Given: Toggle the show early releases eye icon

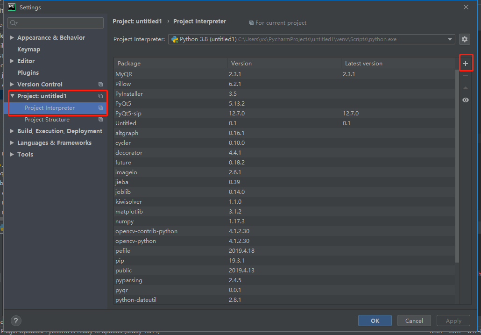Looking at the screenshot, I should (x=465, y=100).
